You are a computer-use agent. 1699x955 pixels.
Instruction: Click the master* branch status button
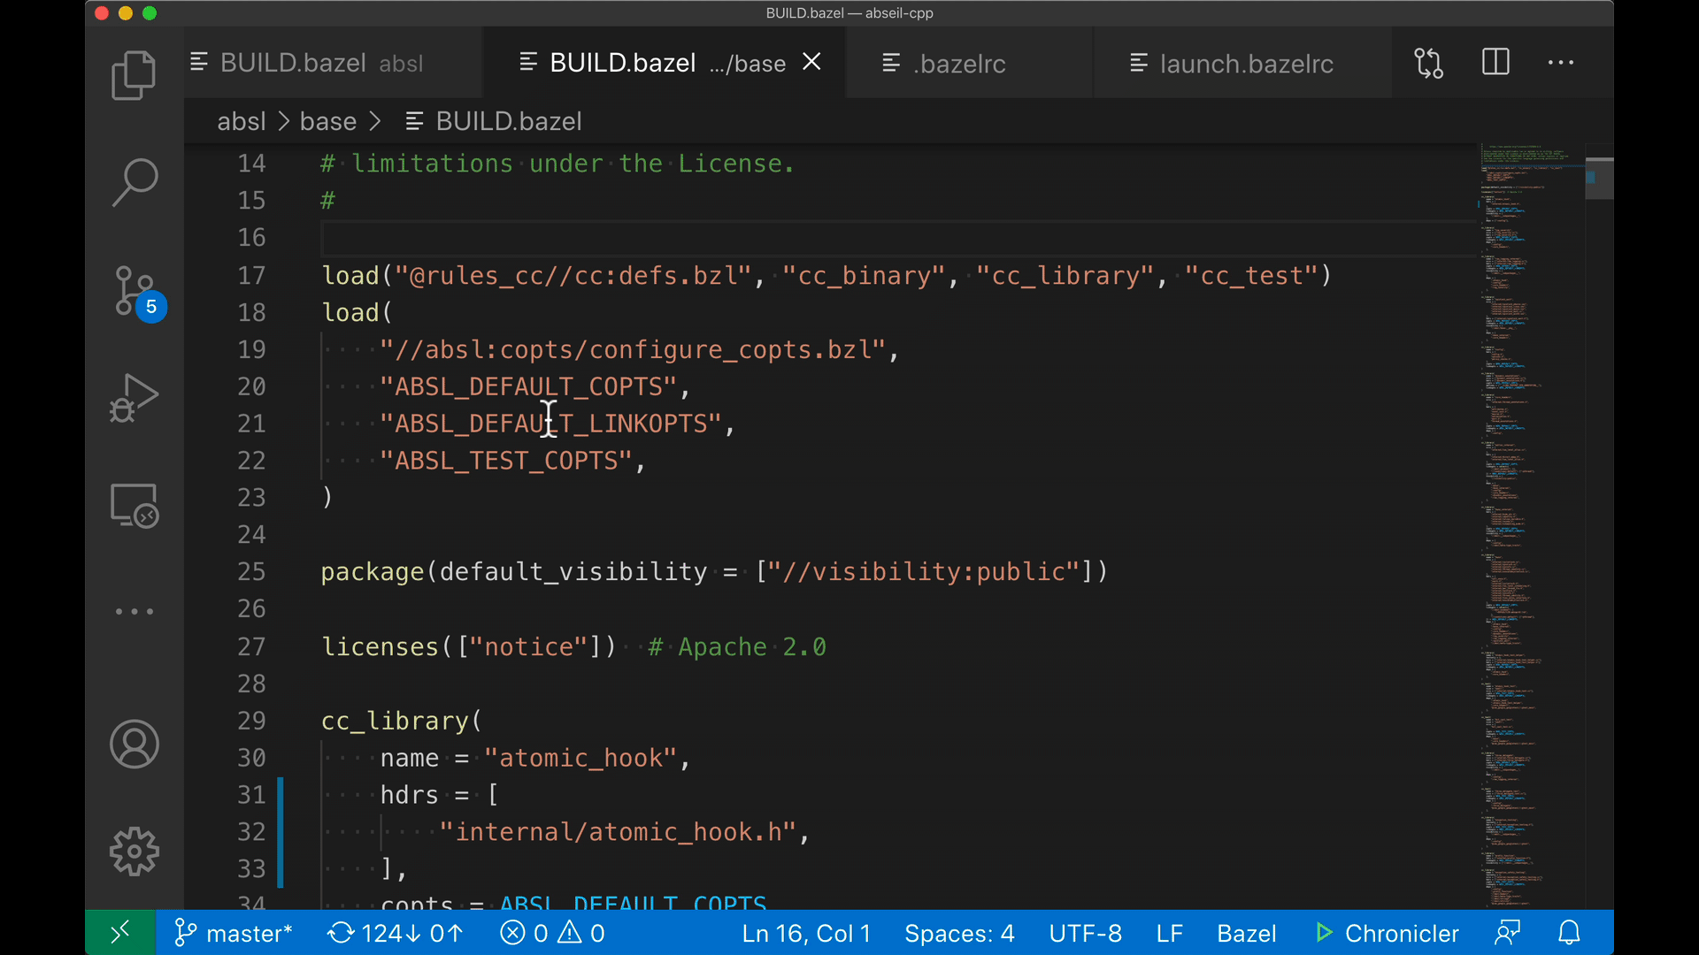coord(234,933)
